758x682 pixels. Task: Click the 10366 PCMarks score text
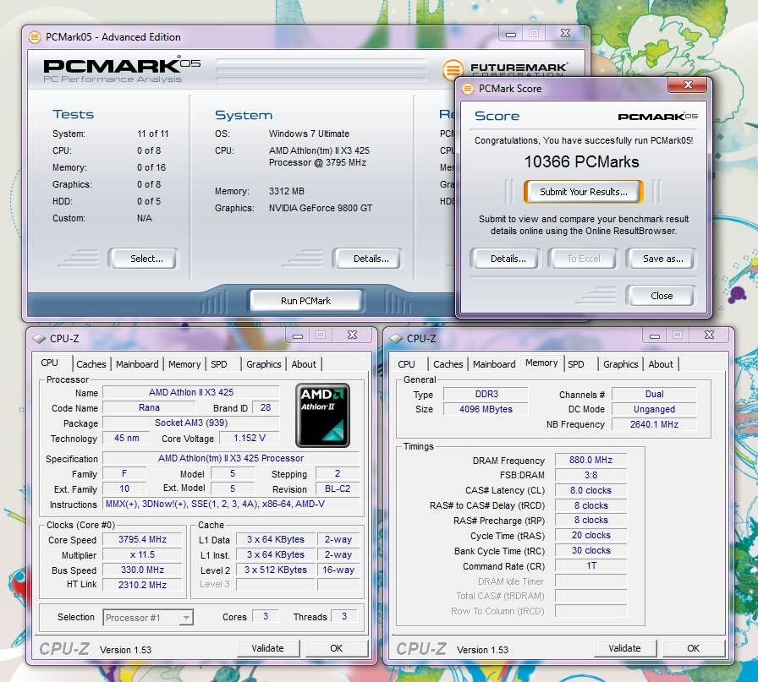[x=581, y=161]
